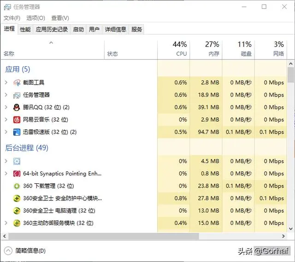The width and height of the screenshot is (295, 262).
Task: Click the 迅雷极速版 blue icon
Action: (x=17, y=132)
